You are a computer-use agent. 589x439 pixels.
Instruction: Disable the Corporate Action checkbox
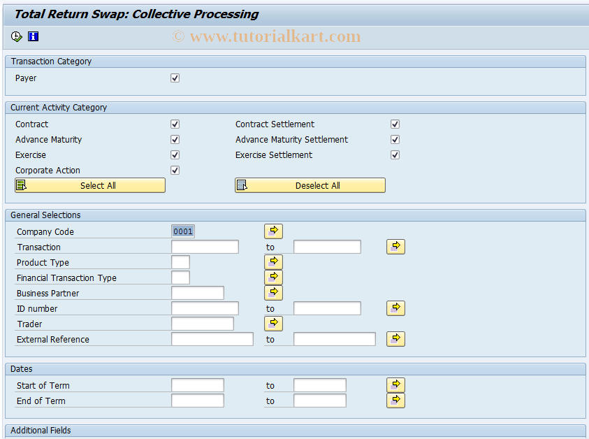click(175, 170)
